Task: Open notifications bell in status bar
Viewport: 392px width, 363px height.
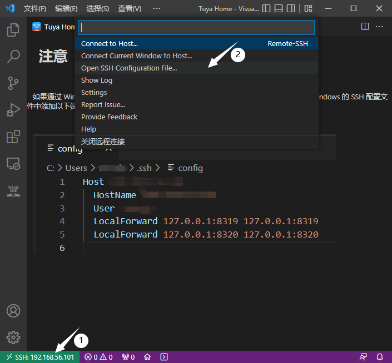Action: coord(380,357)
